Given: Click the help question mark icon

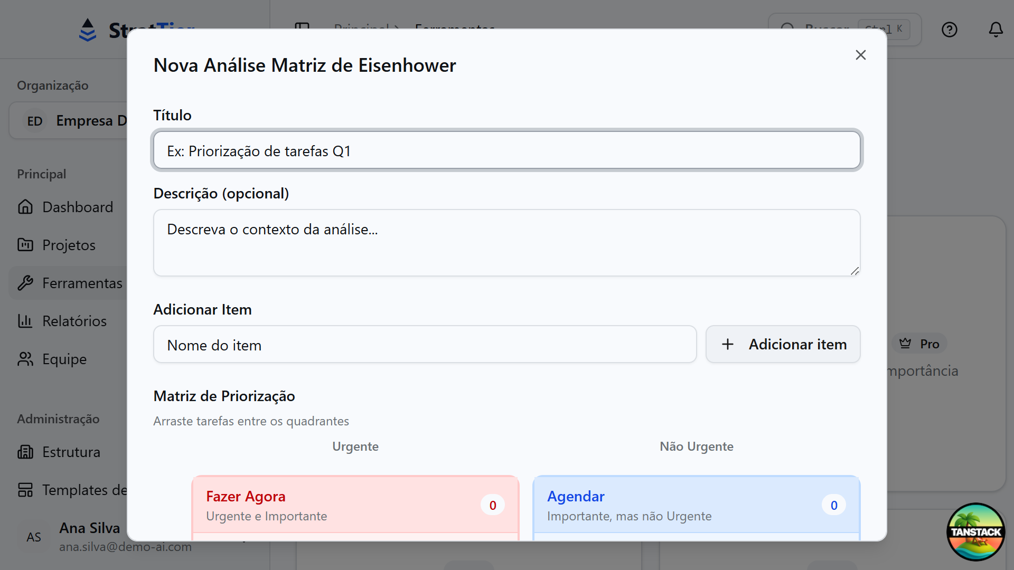Looking at the screenshot, I should (949, 30).
